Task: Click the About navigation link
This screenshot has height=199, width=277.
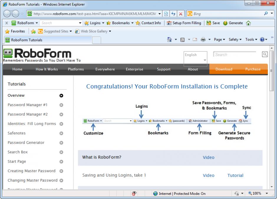Action: tap(193, 69)
